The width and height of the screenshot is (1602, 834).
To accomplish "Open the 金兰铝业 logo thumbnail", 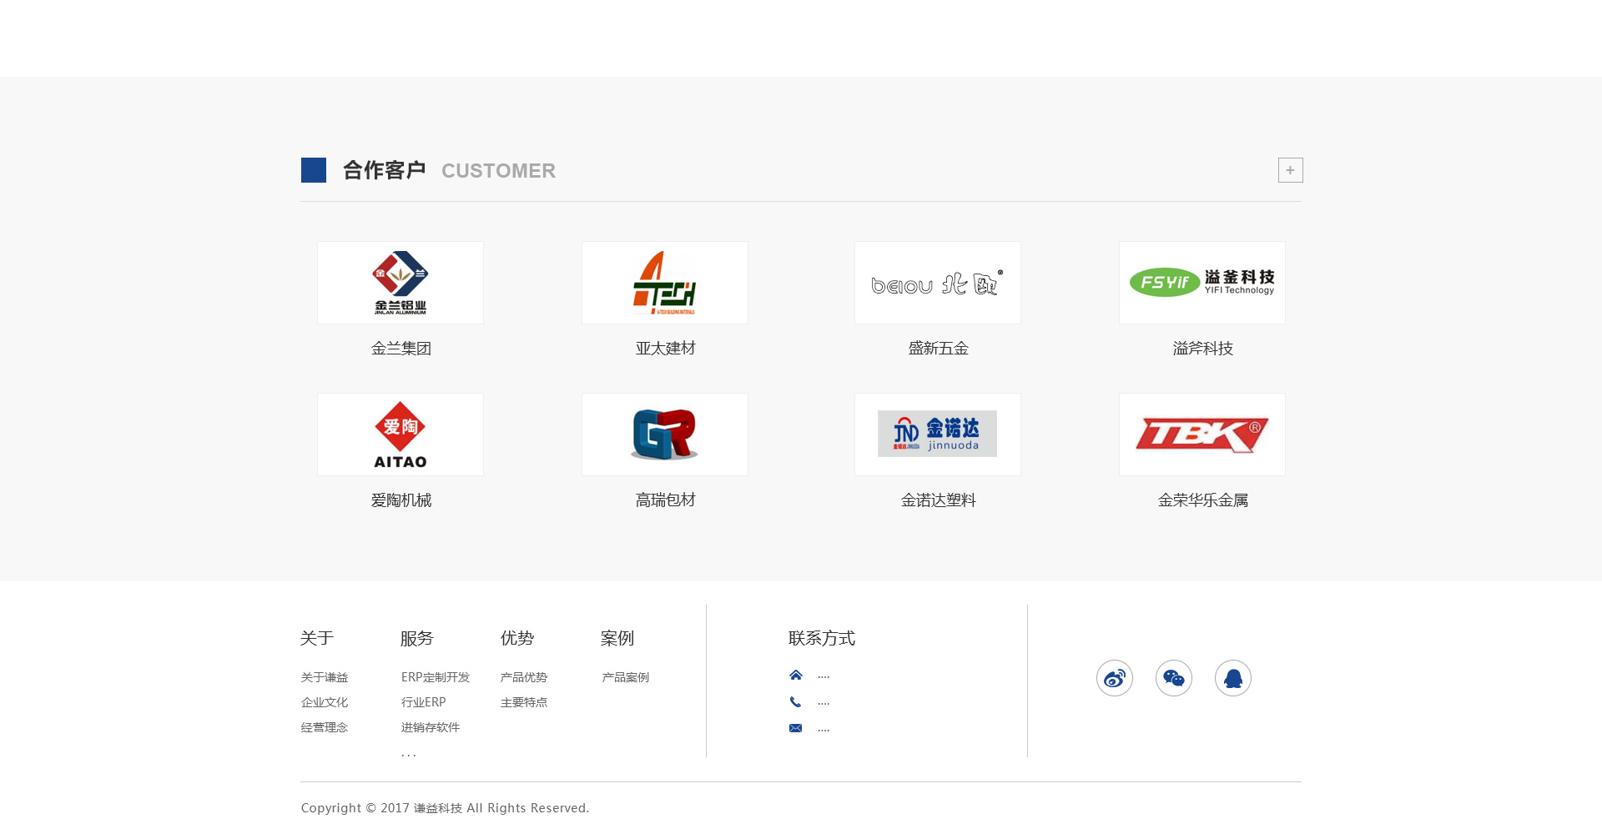I will [x=400, y=283].
